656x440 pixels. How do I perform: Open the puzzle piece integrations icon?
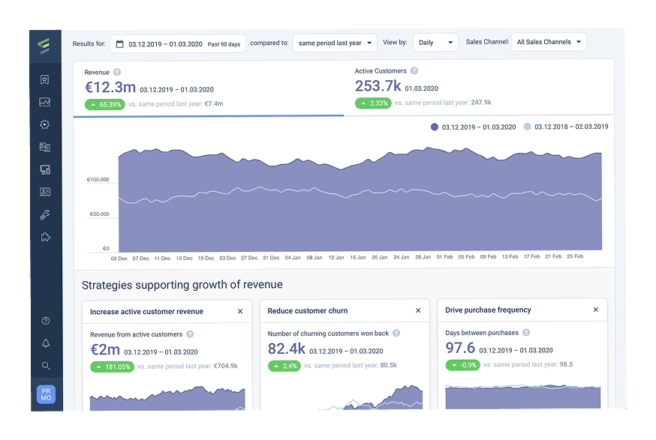[45, 238]
